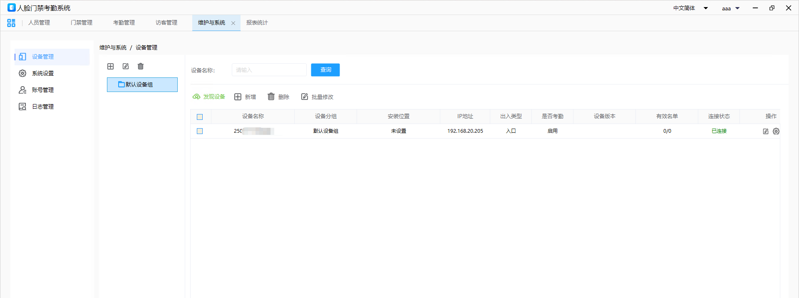Click the edit icon in device row
799x298 pixels.
tap(765, 131)
